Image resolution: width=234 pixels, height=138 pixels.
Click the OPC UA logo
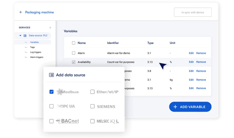(66, 106)
